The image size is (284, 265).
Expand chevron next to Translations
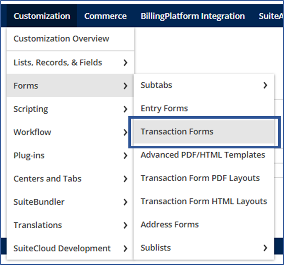point(125,225)
